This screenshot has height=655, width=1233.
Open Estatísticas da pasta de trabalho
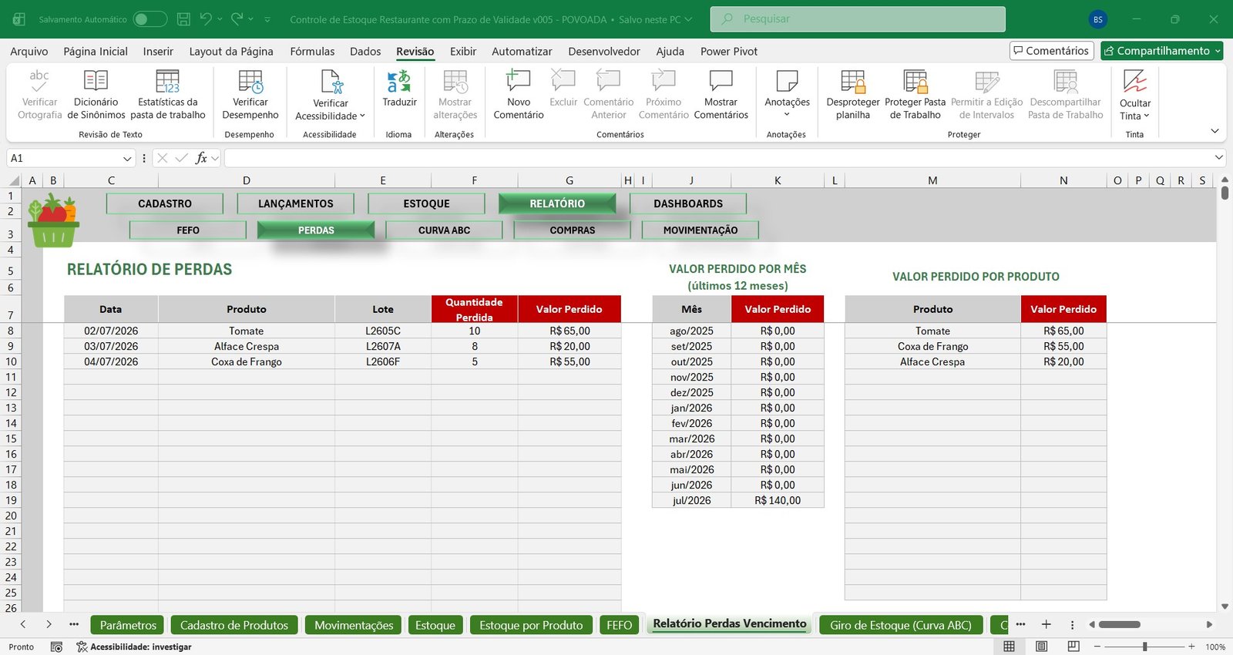tap(167, 94)
